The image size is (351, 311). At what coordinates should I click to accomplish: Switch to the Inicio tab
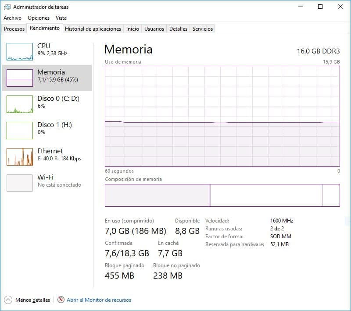click(133, 28)
